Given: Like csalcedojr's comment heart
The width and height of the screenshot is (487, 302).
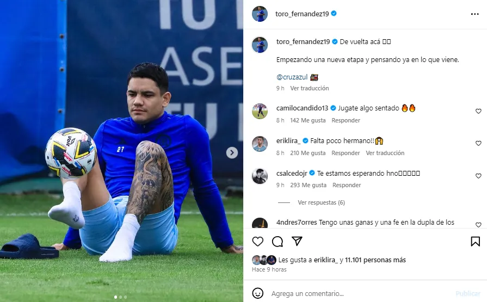Looking at the screenshot, I should (x=478, y=176).
